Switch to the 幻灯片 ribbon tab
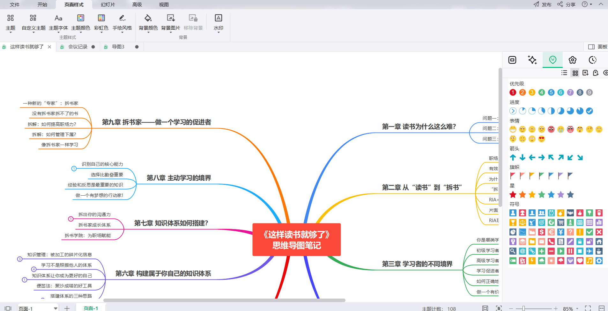The image size is (608, 311). 108,4
